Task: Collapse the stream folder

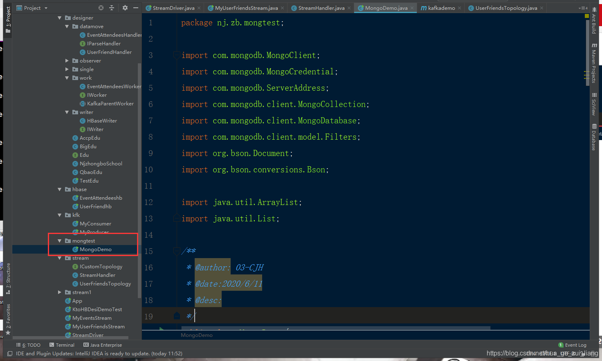Action: pos(60,258)
